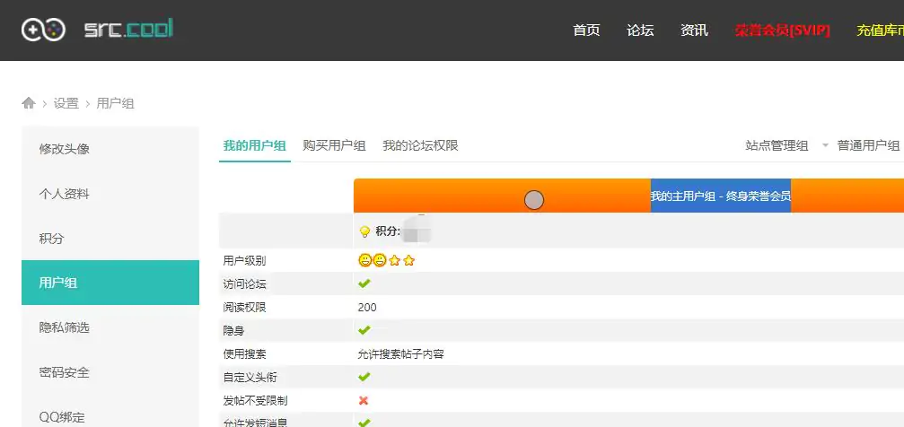
Task: Open the yellow 充值 navigation item
Action: coord(880,30)
